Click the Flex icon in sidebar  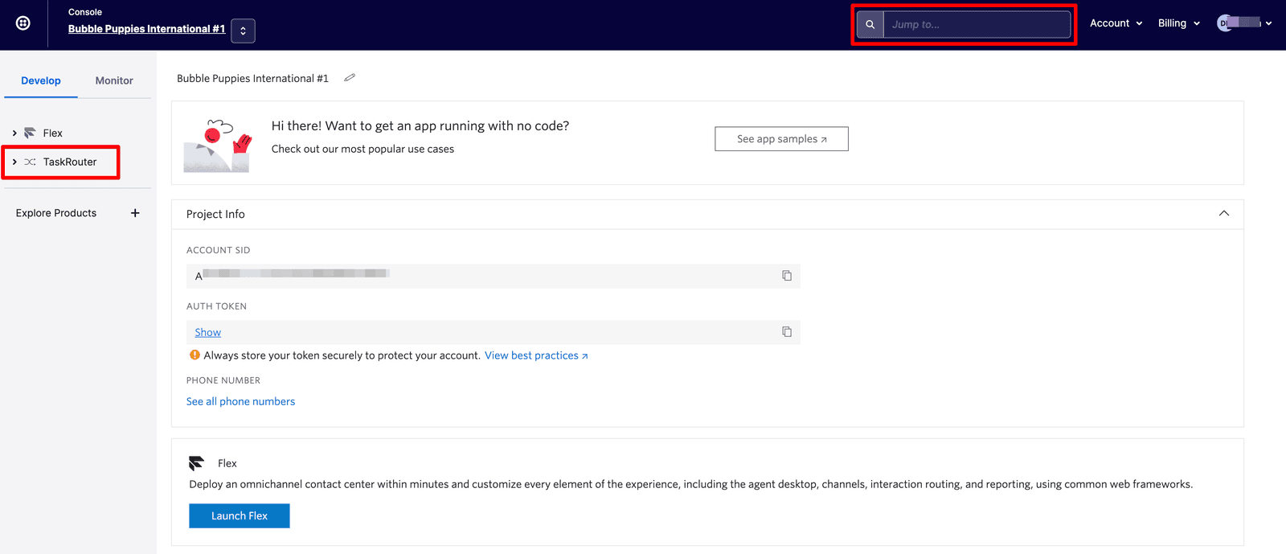coord(31,133)
